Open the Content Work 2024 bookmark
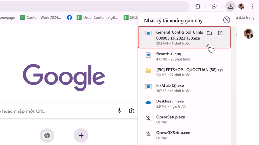Image resolution: width=259 pixels, height=145 pixels. [40, 17]
